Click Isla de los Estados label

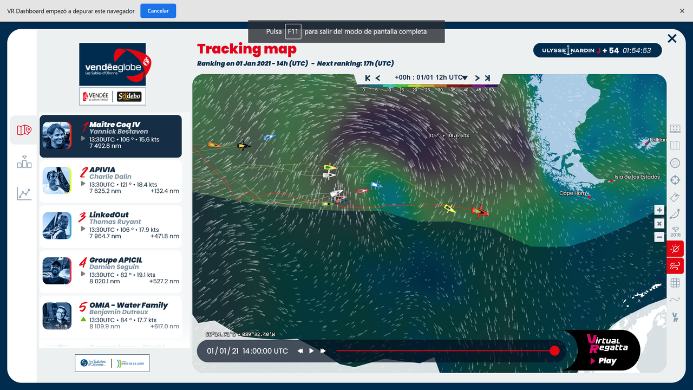point(637,177)
